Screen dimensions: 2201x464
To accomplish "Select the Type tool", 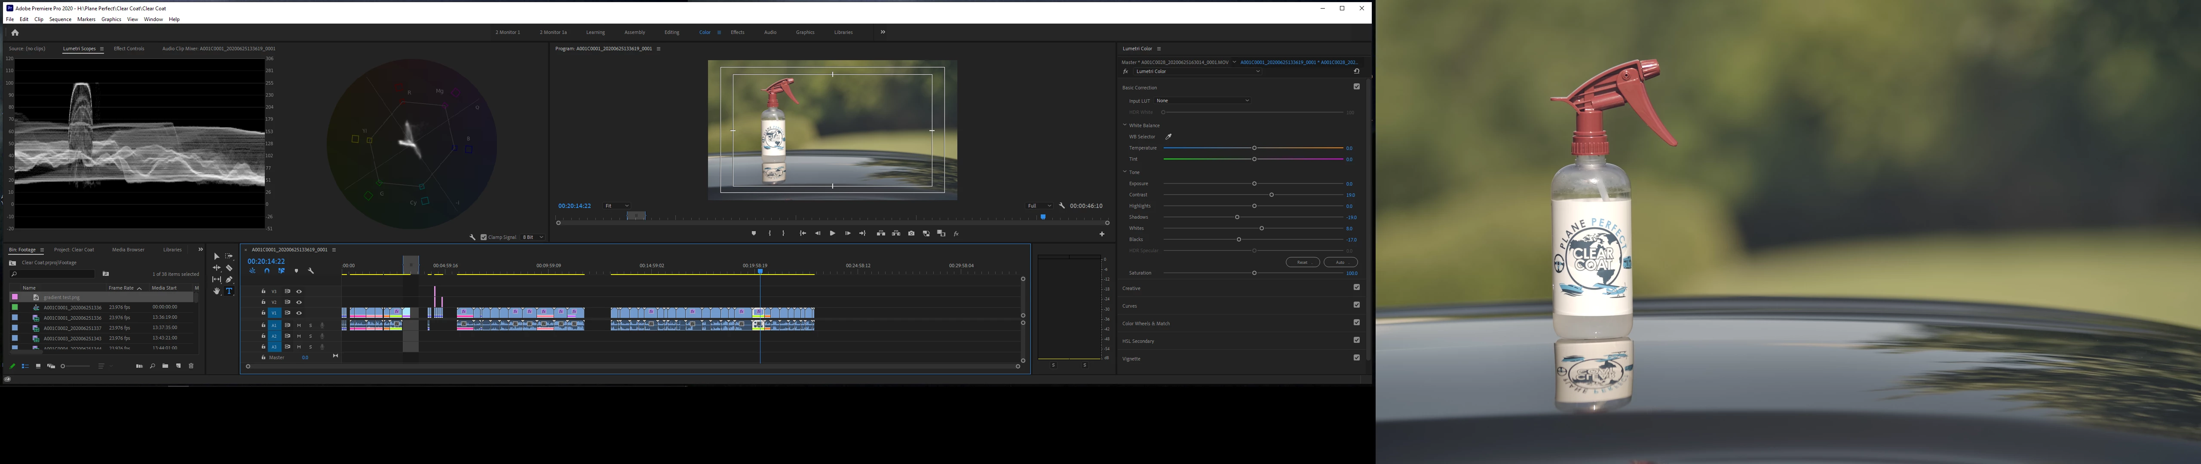I will point(229,291).
